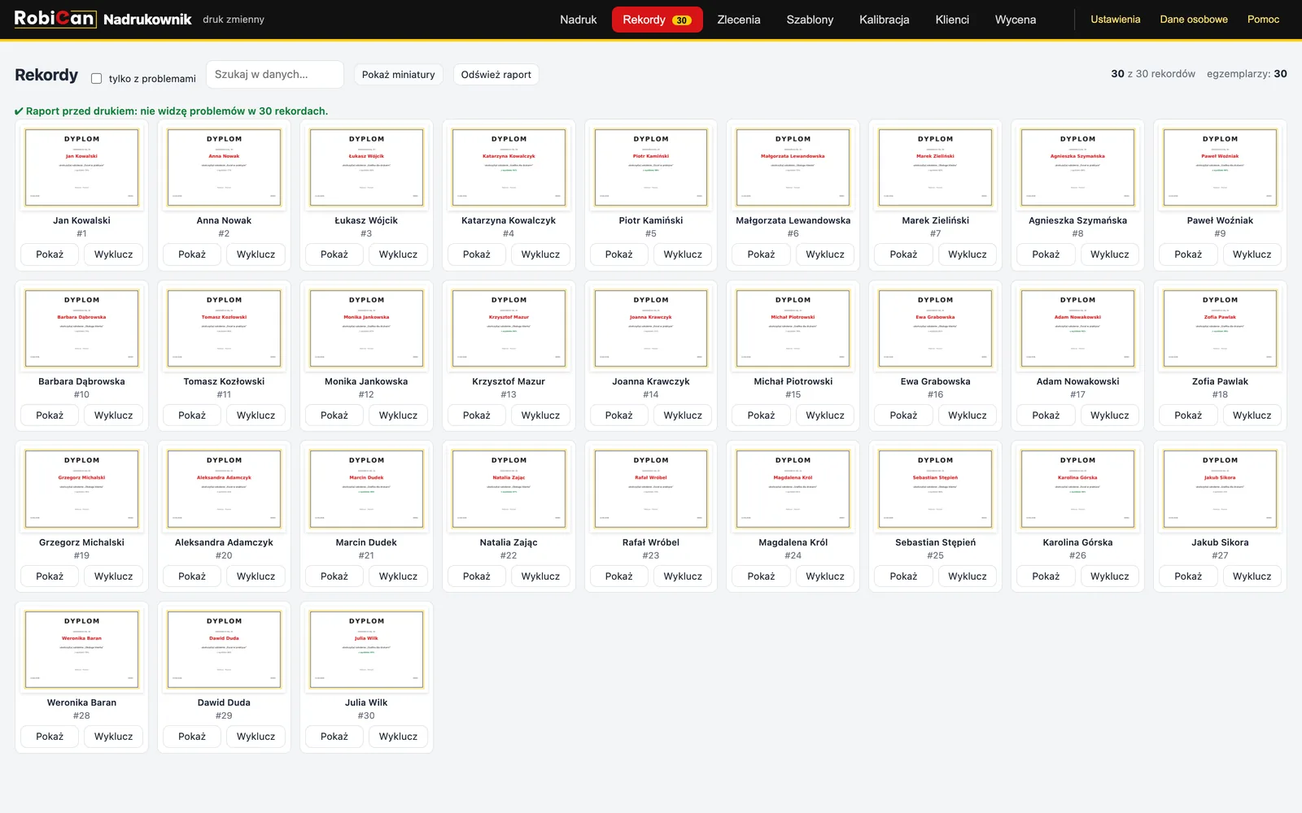Click 'Odśwież raport' to refresh the report
Screen dimensions: 1302x813
tap(496, 75)
